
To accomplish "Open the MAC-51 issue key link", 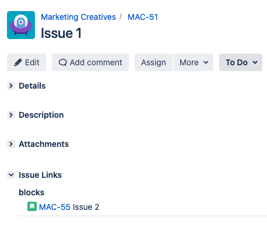I will coord(143,17).
